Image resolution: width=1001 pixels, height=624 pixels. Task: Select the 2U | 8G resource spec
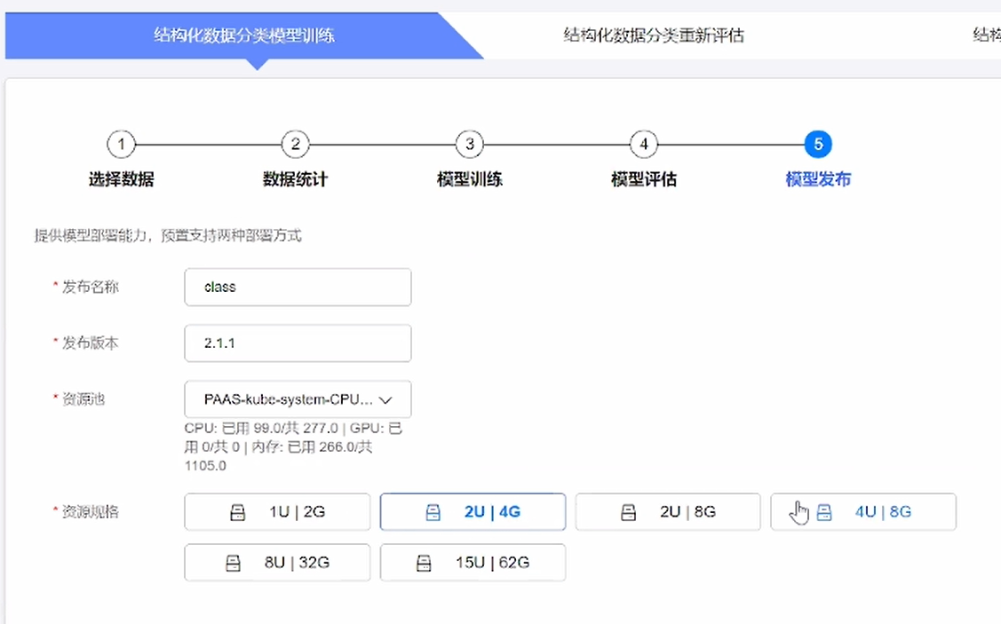point(668,511)
